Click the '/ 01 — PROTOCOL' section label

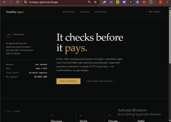pyautogui.click(x=15, y=34)
